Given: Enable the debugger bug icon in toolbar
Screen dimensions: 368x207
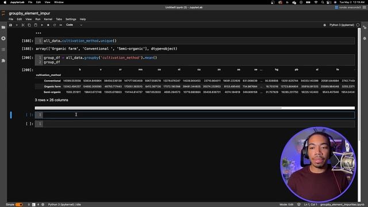Looking at the screenshot, I should (324, 25).
